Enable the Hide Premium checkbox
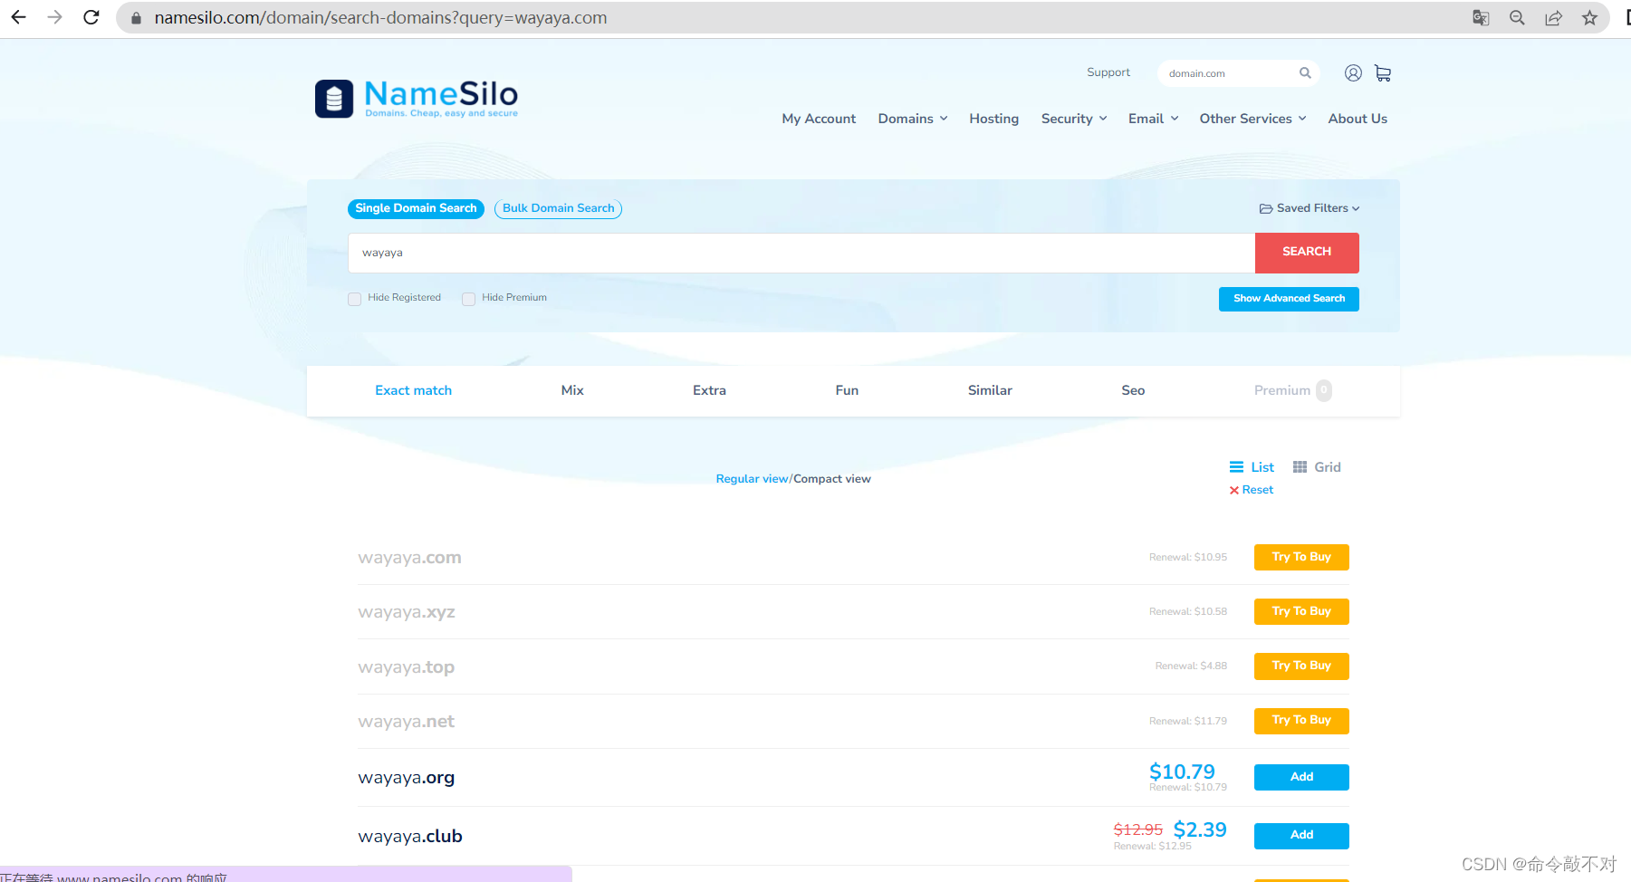The width and height of the screenshot is (1631, 882). [468, 299]
